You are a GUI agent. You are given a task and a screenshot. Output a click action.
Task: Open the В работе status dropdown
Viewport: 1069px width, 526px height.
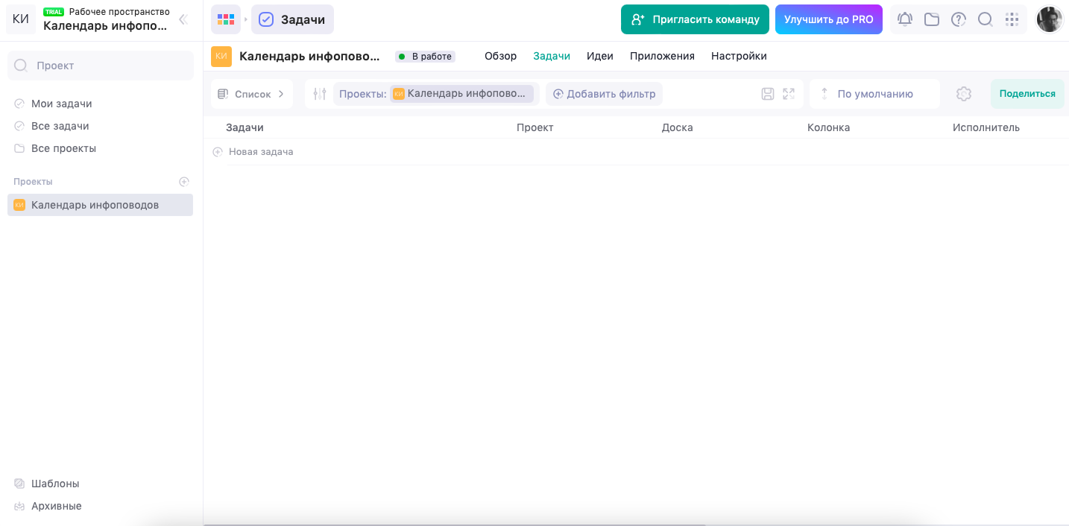point(425,57)
